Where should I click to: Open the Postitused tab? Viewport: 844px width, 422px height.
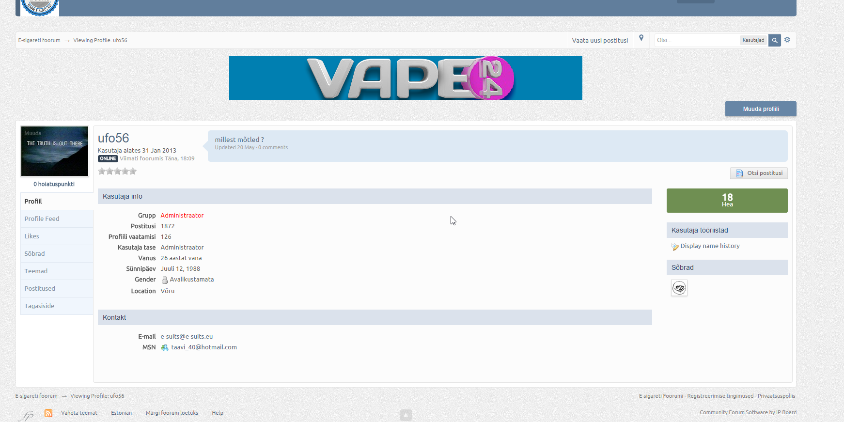(40, 289)
